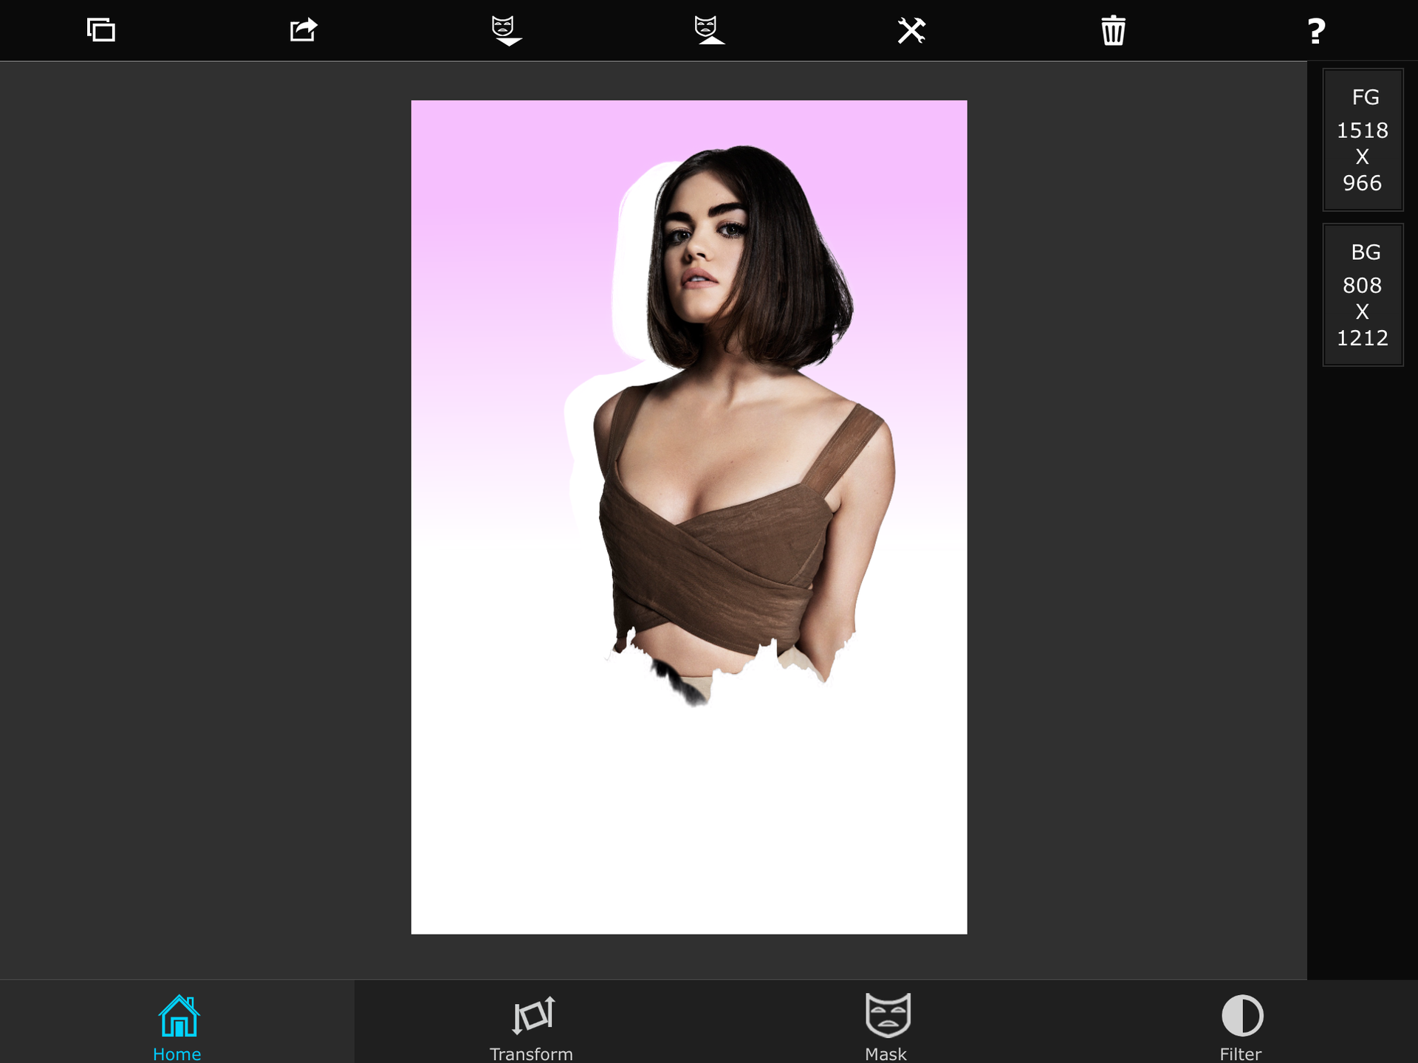This screenshot has width=1418, height=1063.
Task: Click the half-circle Filter icon
Action: (x=1241, y=1016)
